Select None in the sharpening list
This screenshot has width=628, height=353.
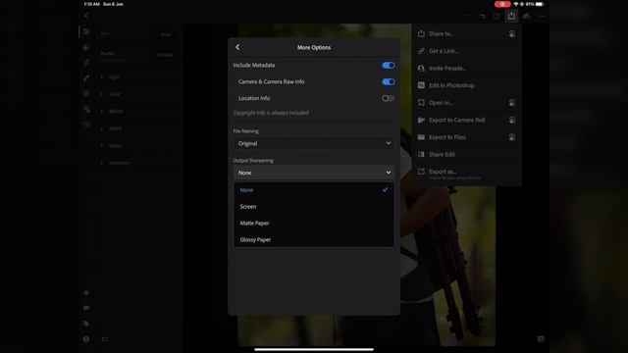point(314,190)
